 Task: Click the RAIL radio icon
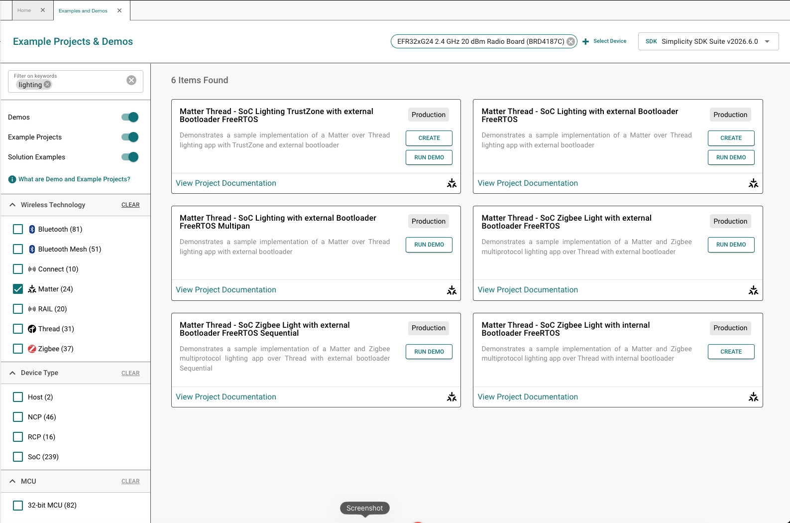[x=32, y=309]
